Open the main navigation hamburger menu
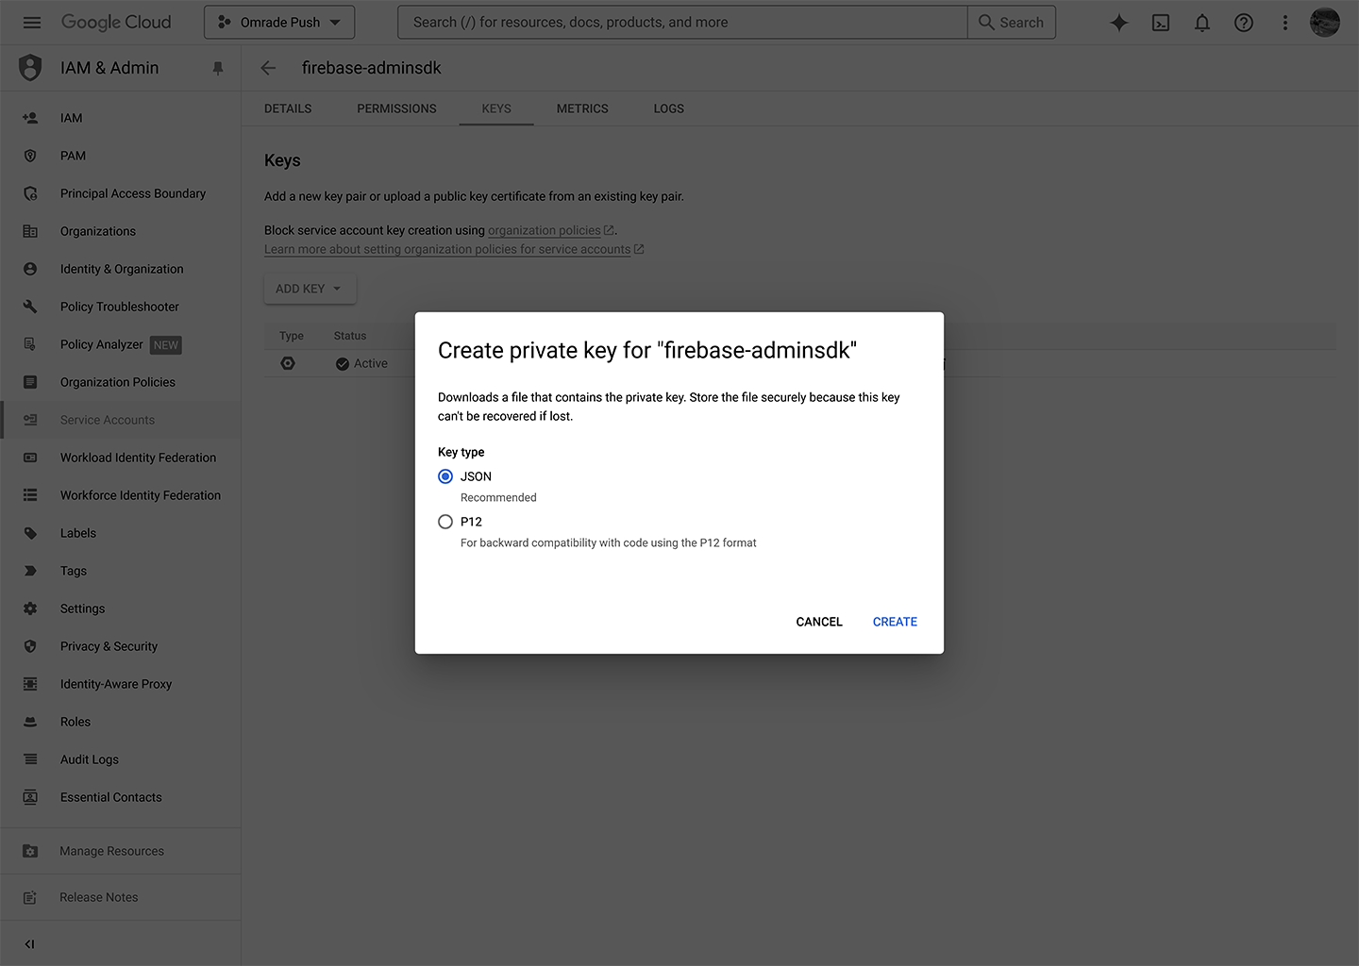Screen dimensions: 1359x966 click(31, 23)
